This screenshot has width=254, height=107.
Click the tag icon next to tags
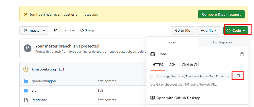tap(82, 30)
